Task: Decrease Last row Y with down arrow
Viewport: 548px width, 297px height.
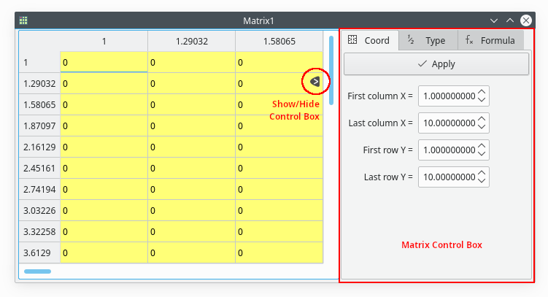Action: [x=482, y=181]
